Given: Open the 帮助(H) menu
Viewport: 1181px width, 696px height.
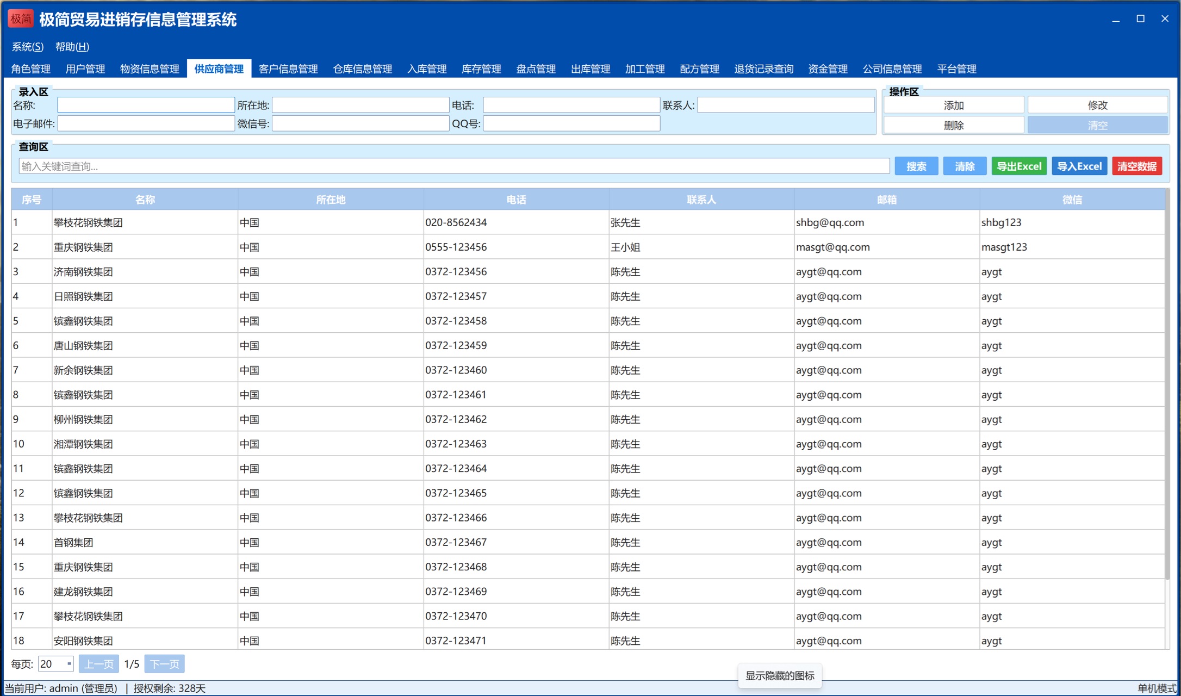Looking at the screenshot, I should (x=72, y=47).
